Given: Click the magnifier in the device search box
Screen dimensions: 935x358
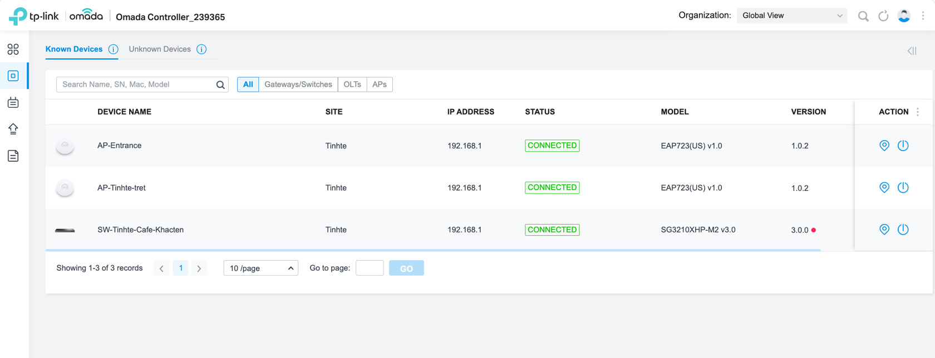Looking at the screenshot, I should coord(220,84).
